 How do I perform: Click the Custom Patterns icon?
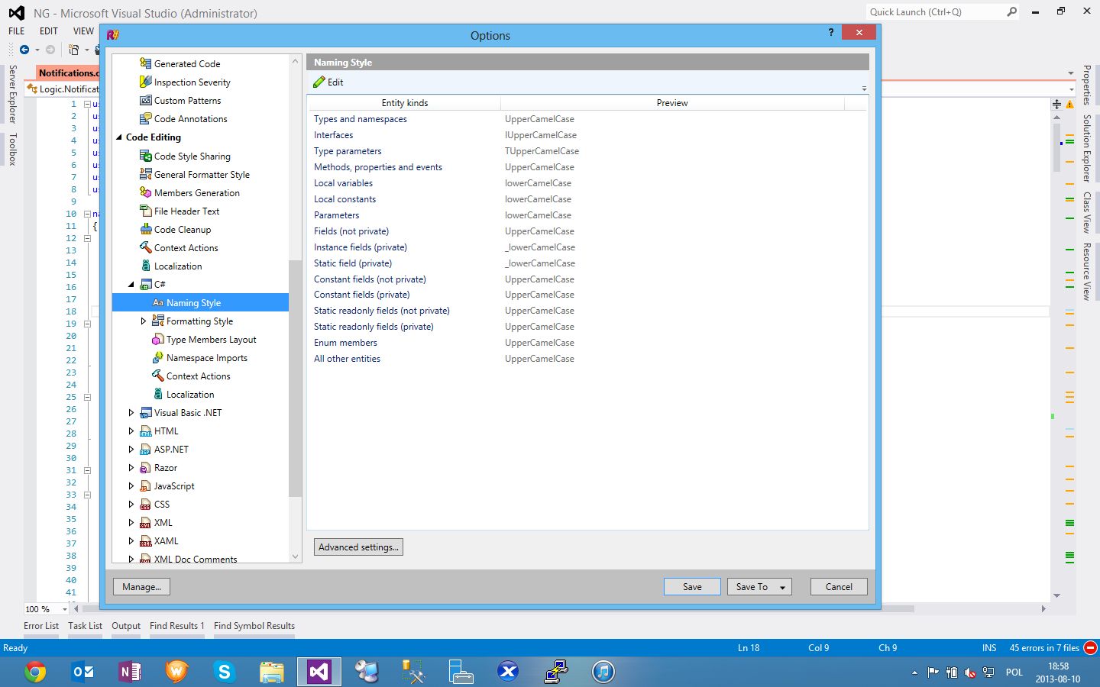coord(145,100)
